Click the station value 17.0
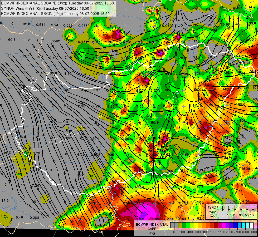The width and height of the screenshot is (258, 237). click(x=25, y=72)
